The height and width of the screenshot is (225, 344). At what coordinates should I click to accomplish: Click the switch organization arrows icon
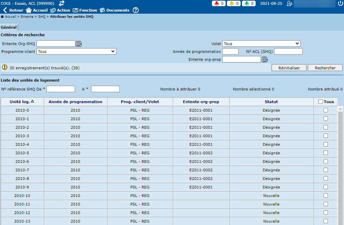(61, 3)
